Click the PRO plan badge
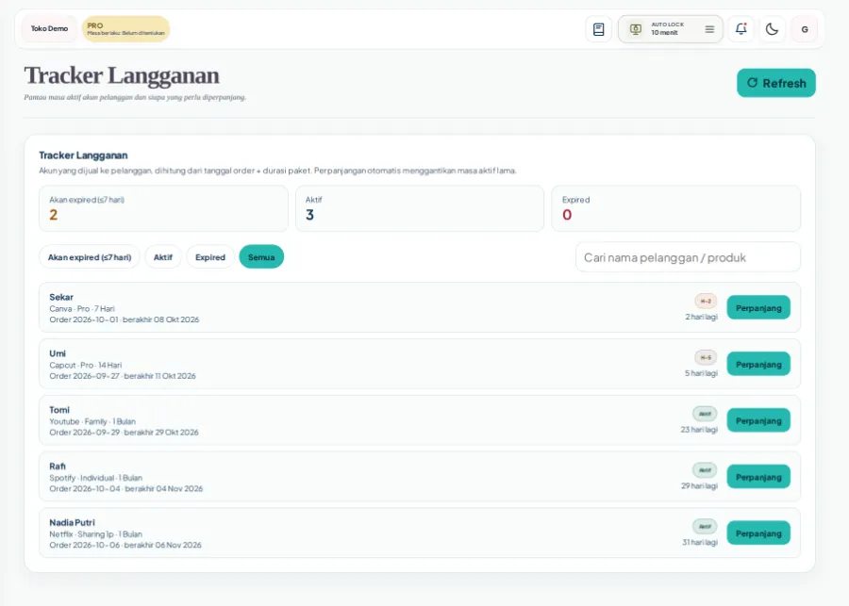Viewport: 849px width, 606px height. coord(125,28)
